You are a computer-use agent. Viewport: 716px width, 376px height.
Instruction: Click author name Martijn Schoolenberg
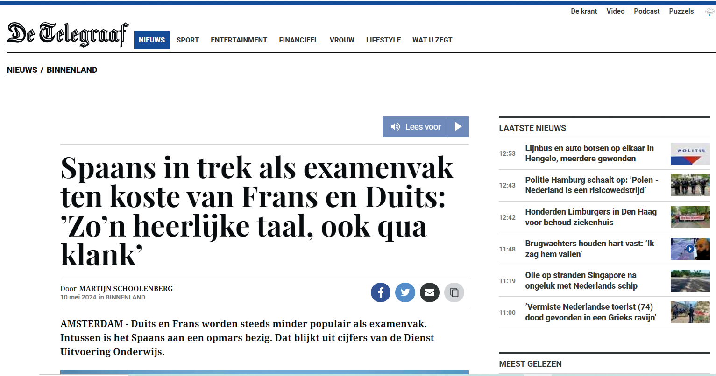126,289
